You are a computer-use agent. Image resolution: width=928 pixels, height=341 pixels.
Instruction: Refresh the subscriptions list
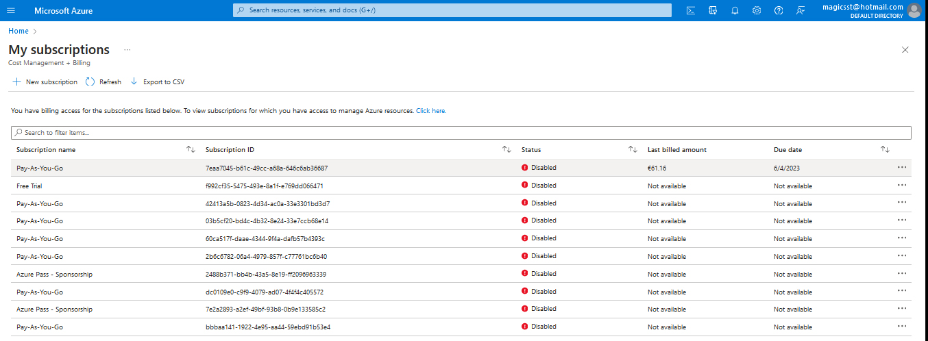103,82
